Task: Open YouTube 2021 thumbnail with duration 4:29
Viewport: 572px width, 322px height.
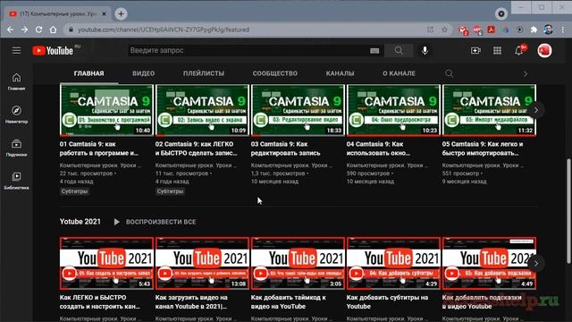Action: (393, 263)
